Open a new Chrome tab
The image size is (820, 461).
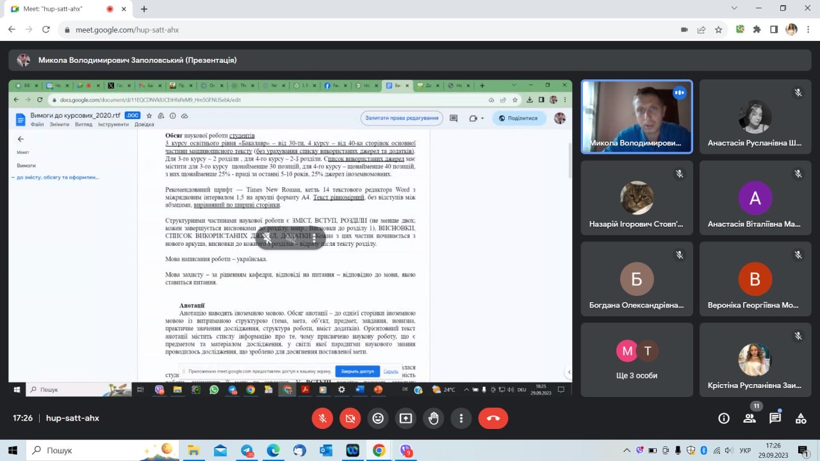(x=144, y=9)
